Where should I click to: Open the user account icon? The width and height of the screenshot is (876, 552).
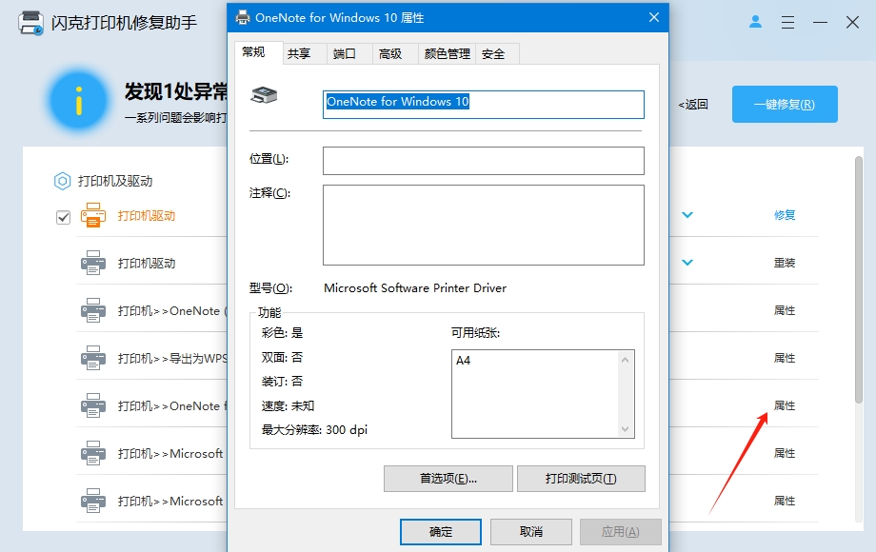tap(755, 22)
